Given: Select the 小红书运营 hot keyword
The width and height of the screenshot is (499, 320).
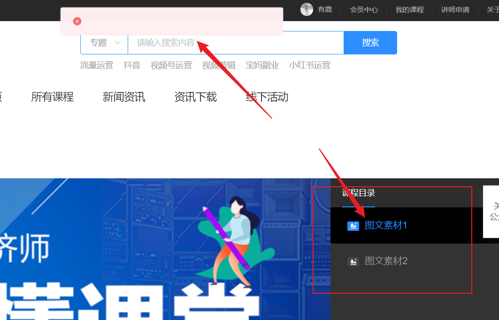Looking at the screenshot, I should point(310,65).
